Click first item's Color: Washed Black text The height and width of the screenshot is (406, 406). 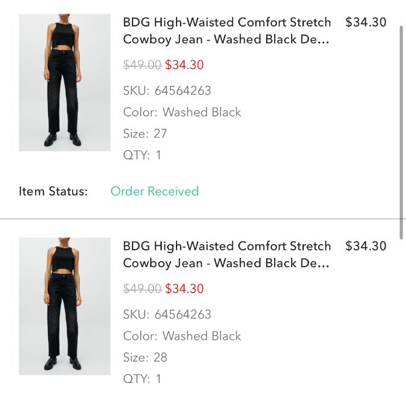coord(182,112)
